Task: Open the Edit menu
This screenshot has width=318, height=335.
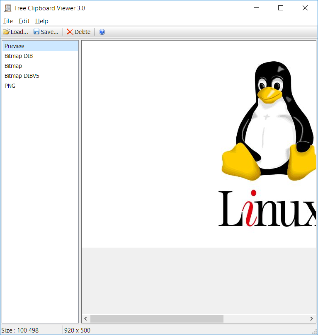Action: 24,21
